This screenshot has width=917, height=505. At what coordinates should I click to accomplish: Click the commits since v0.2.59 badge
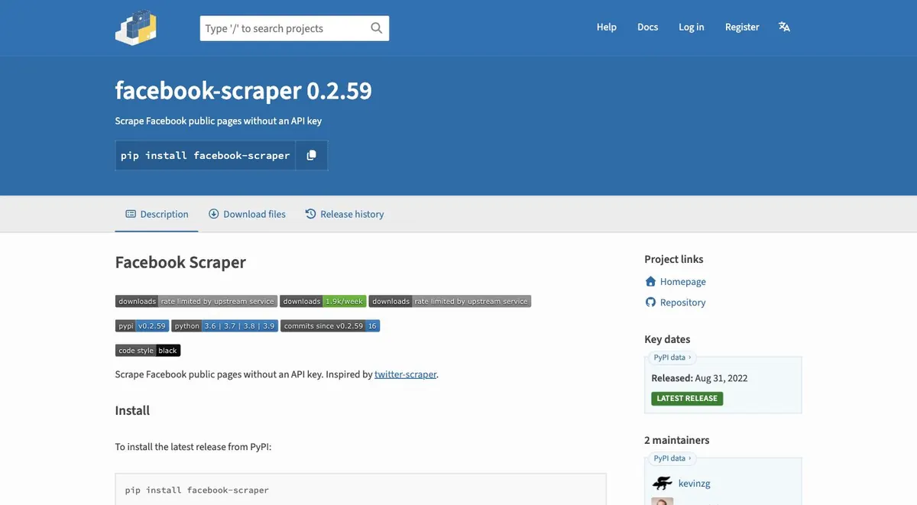[330, 325]
